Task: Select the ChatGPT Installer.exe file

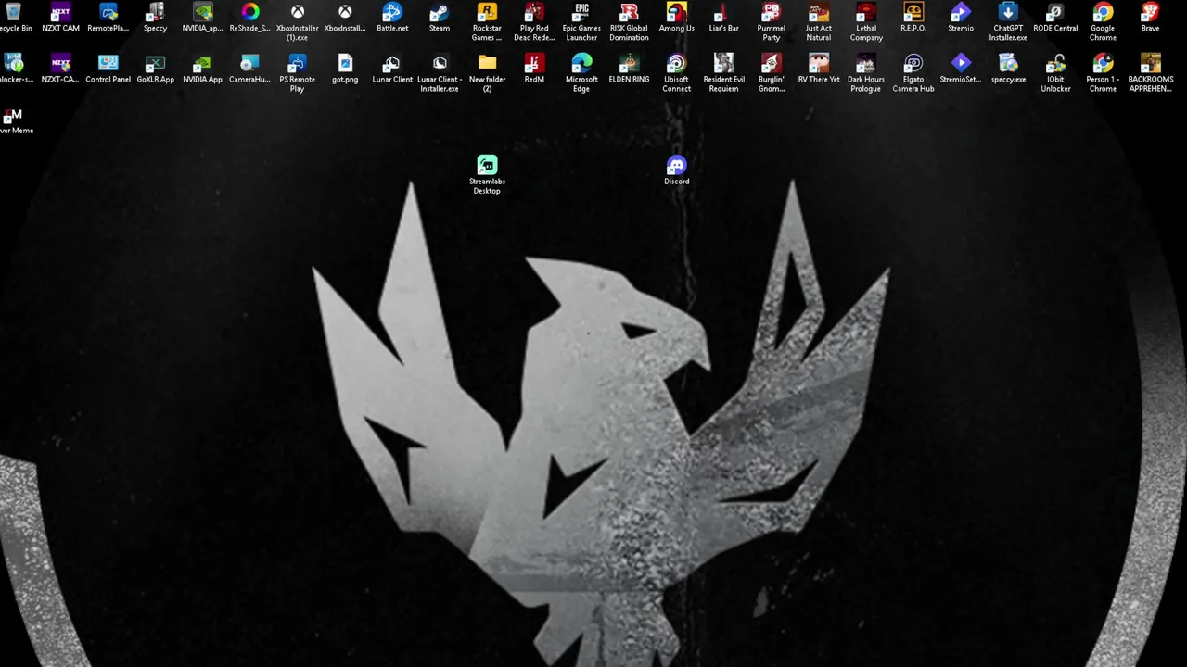Action: point(1008,12)
